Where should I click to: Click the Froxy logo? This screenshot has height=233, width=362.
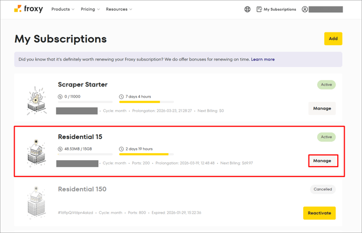tap(28, 9)
